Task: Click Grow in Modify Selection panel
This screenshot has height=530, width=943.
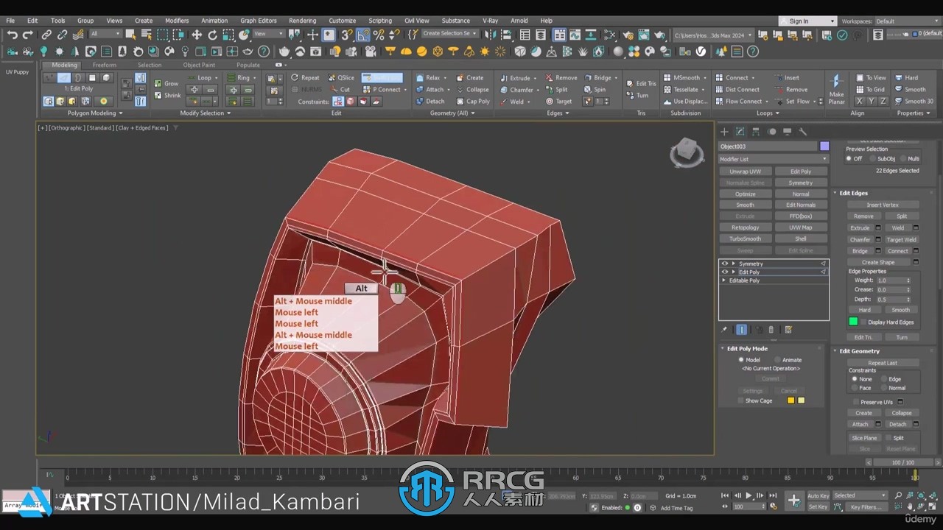Action: (166, 83)
